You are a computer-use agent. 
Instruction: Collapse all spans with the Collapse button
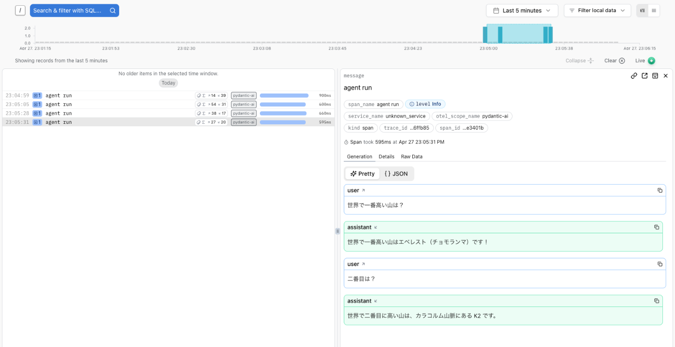(580, 61)
